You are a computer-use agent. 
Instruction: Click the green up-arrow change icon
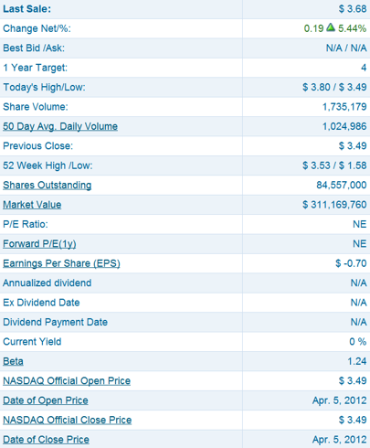click(x=331, y=27)
